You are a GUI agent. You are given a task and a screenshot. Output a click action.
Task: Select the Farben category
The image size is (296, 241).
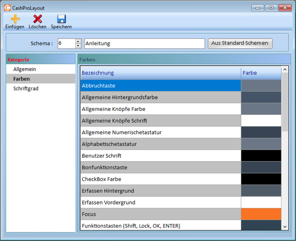pos(21,79)
